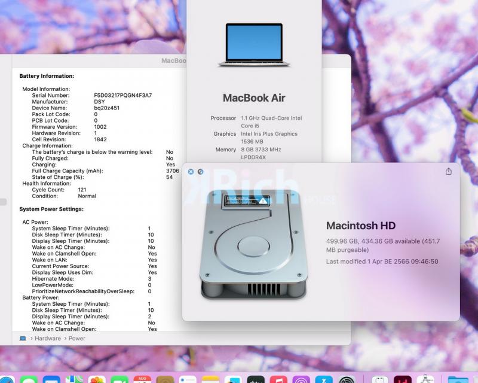Close the Macintosh HD Quick Look preview

tap(191, 172)
